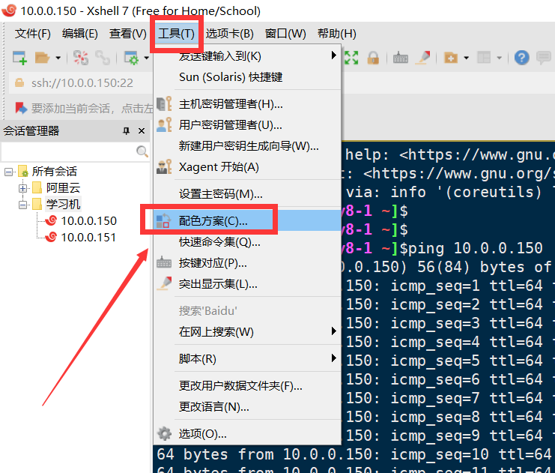This screenshot has height=473, width=555.
Task: Pin the 会话管理器 panel
Action: 126,130
